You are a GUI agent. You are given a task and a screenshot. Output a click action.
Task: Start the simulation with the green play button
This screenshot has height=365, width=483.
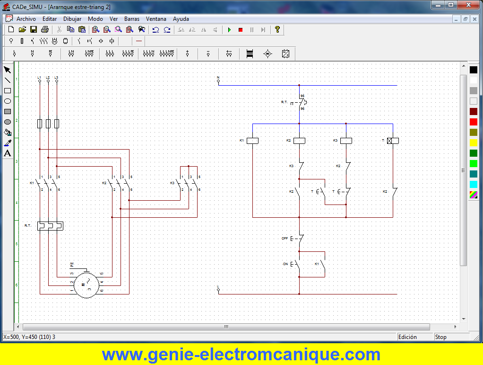tap(229, 30)
